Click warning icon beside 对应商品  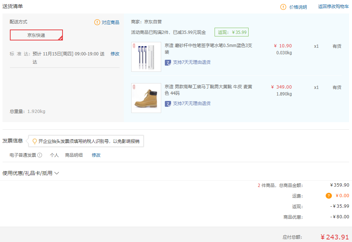pyautogui.click(x=97, y=22)
